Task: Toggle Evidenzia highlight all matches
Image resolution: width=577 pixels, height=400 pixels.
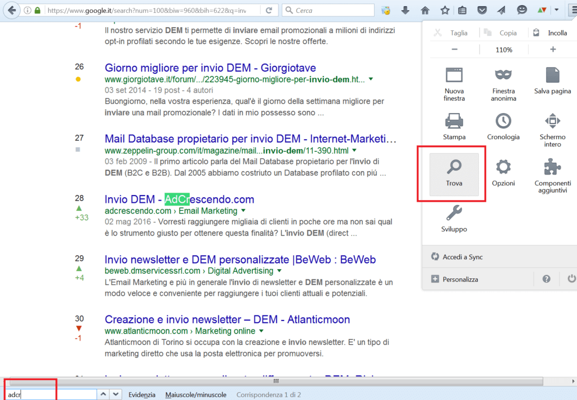Action: point(141,394)
